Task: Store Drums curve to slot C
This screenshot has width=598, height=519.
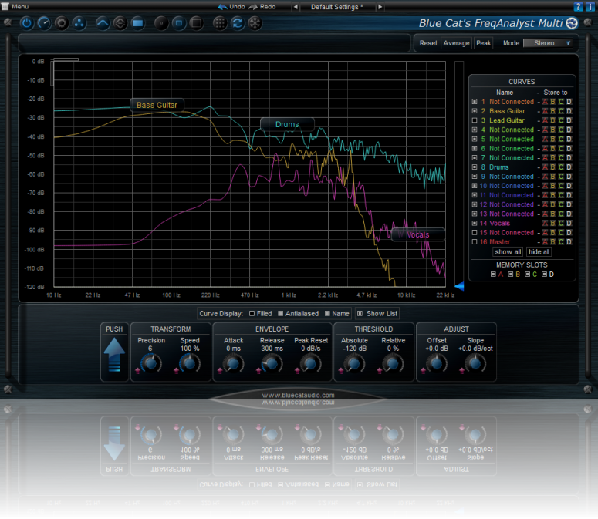Action: (561, 167)
